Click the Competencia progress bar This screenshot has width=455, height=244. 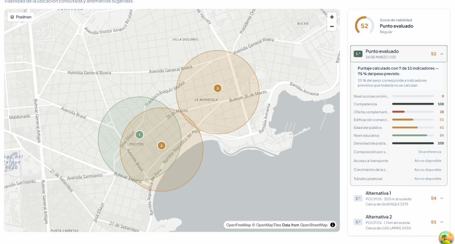click(x=413, y=104)
